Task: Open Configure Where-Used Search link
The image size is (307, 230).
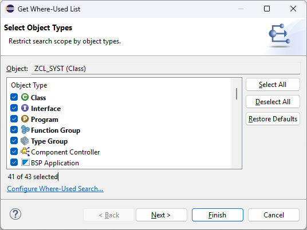Action: [55, 189]
